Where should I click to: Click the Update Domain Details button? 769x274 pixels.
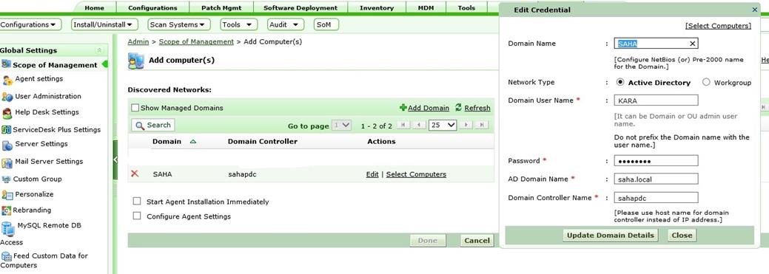coord(610,236)
